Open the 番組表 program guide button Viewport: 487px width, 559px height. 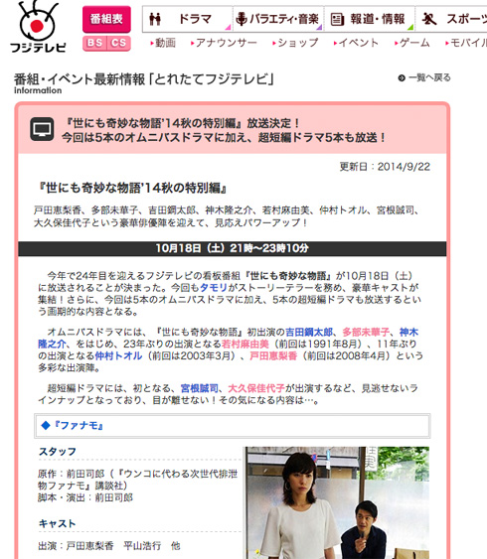[x=106, y=19]
